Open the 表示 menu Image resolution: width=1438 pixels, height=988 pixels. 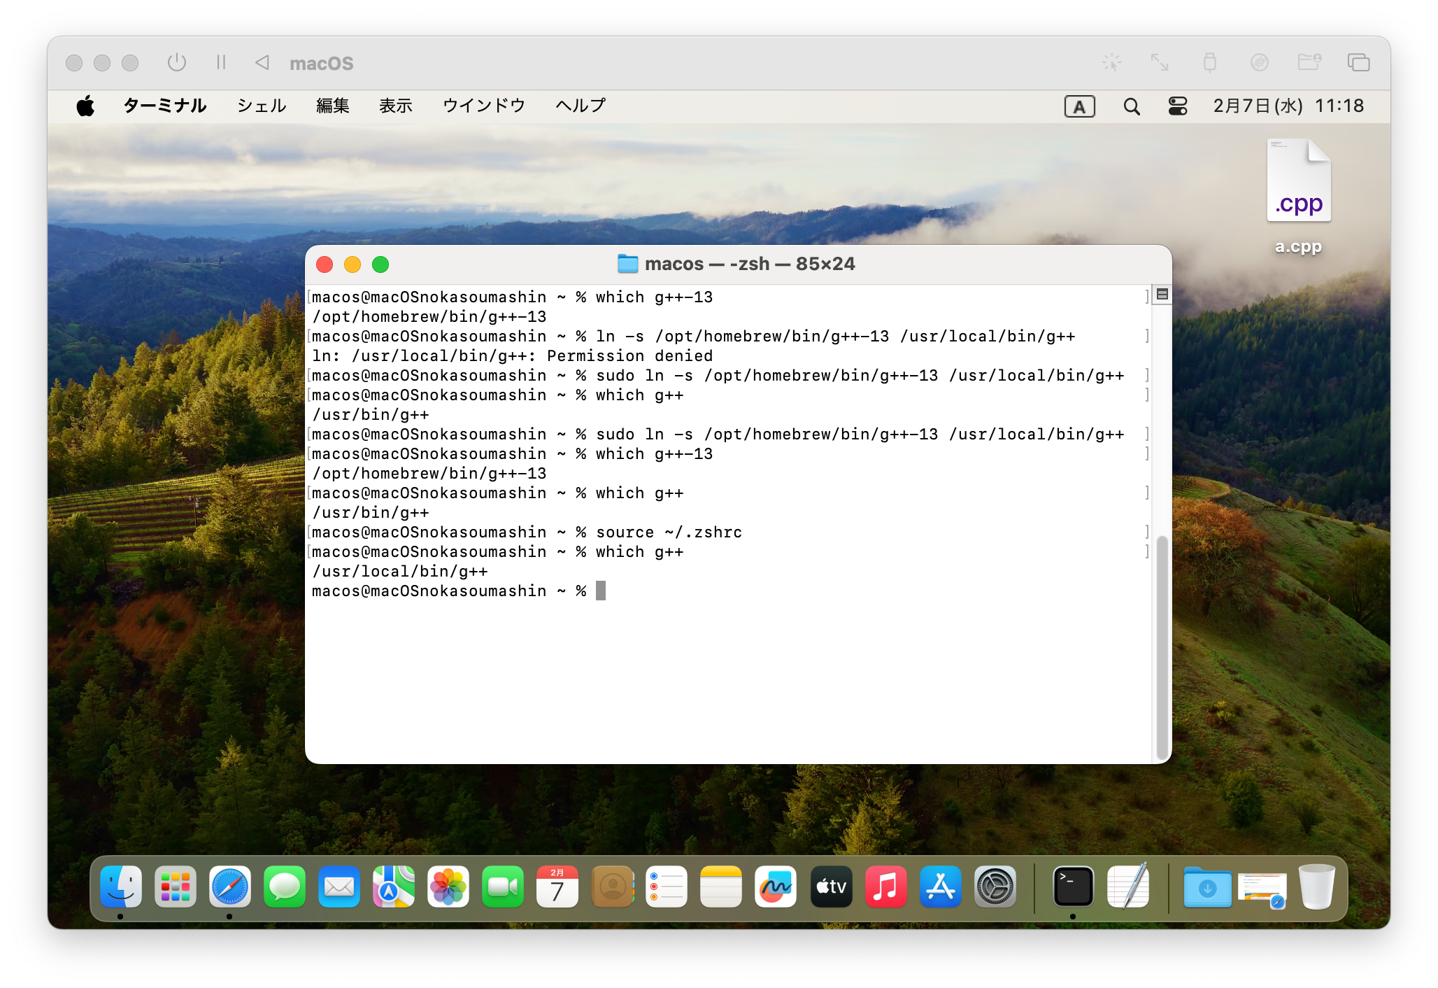395,106
